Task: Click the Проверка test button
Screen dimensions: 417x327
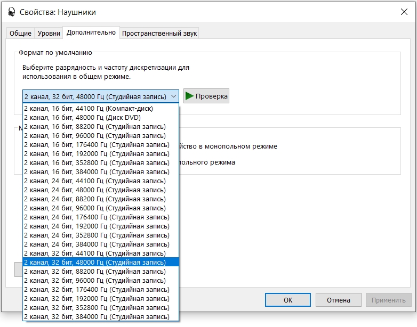Action: point(206,96)
